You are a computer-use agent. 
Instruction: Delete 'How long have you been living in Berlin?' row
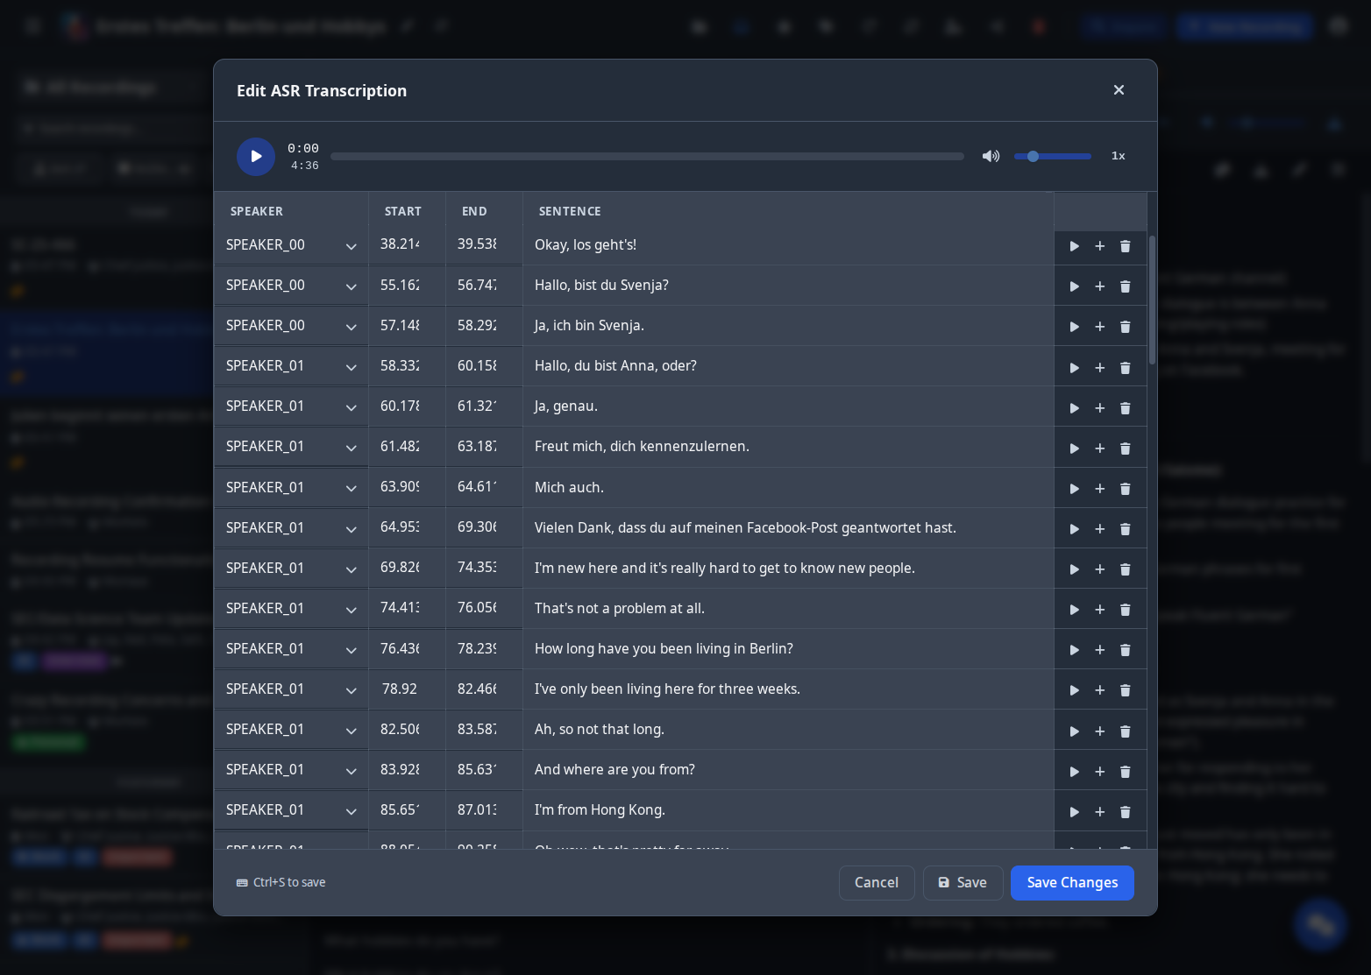pyautogui.click(x=1125, y=650)
